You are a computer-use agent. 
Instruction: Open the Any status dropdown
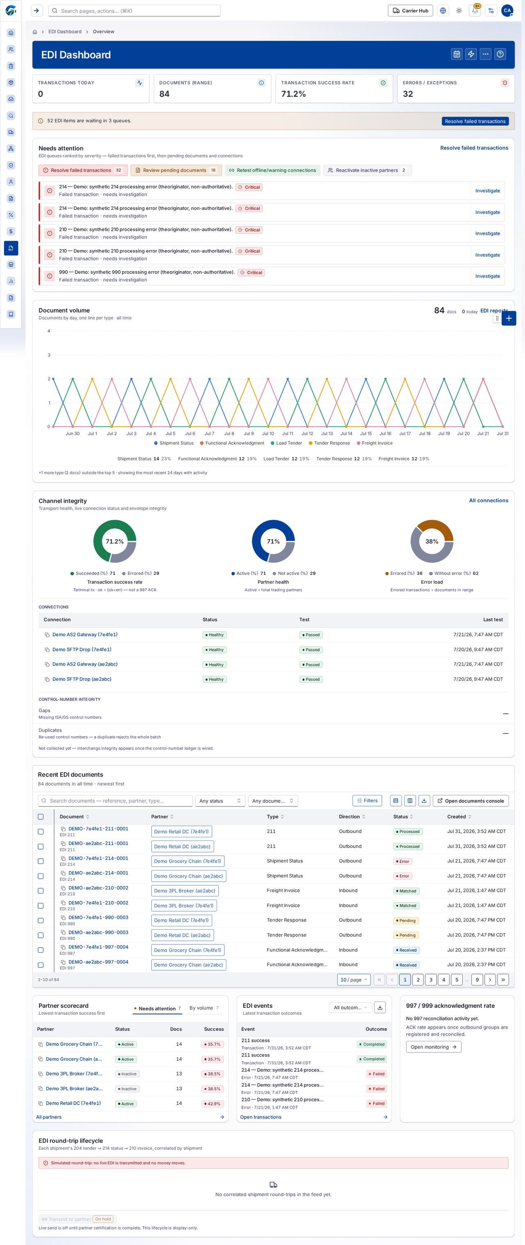tap(220, 801)
